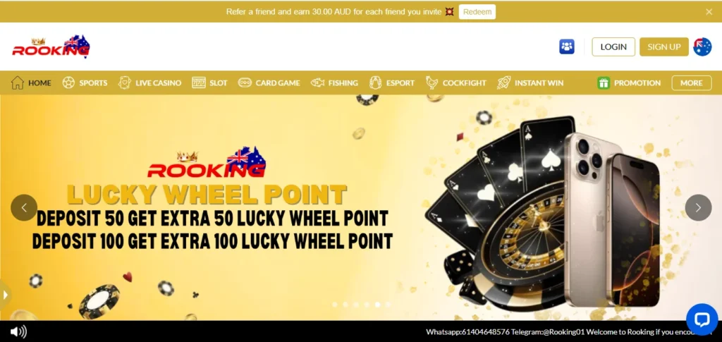Image resolution: width=722 pixels, height=342 pixels.
Task: Open the Promotion gift icon page
Action: click(629, 83)
